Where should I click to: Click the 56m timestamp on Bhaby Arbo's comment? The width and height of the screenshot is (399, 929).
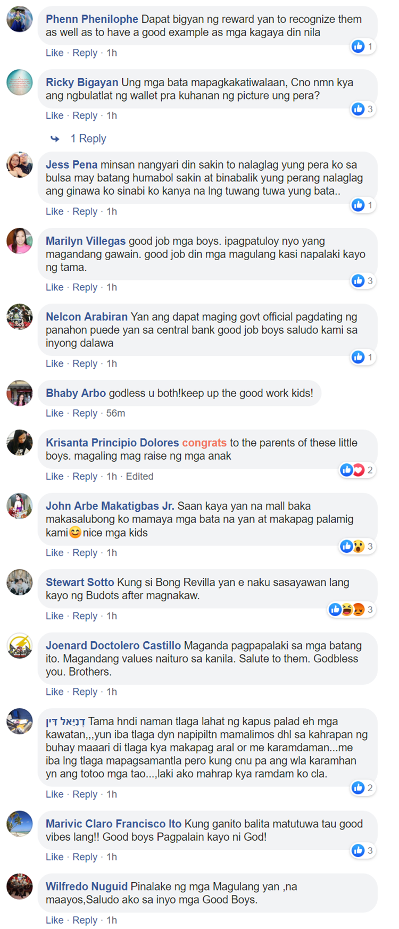[115, 413]
